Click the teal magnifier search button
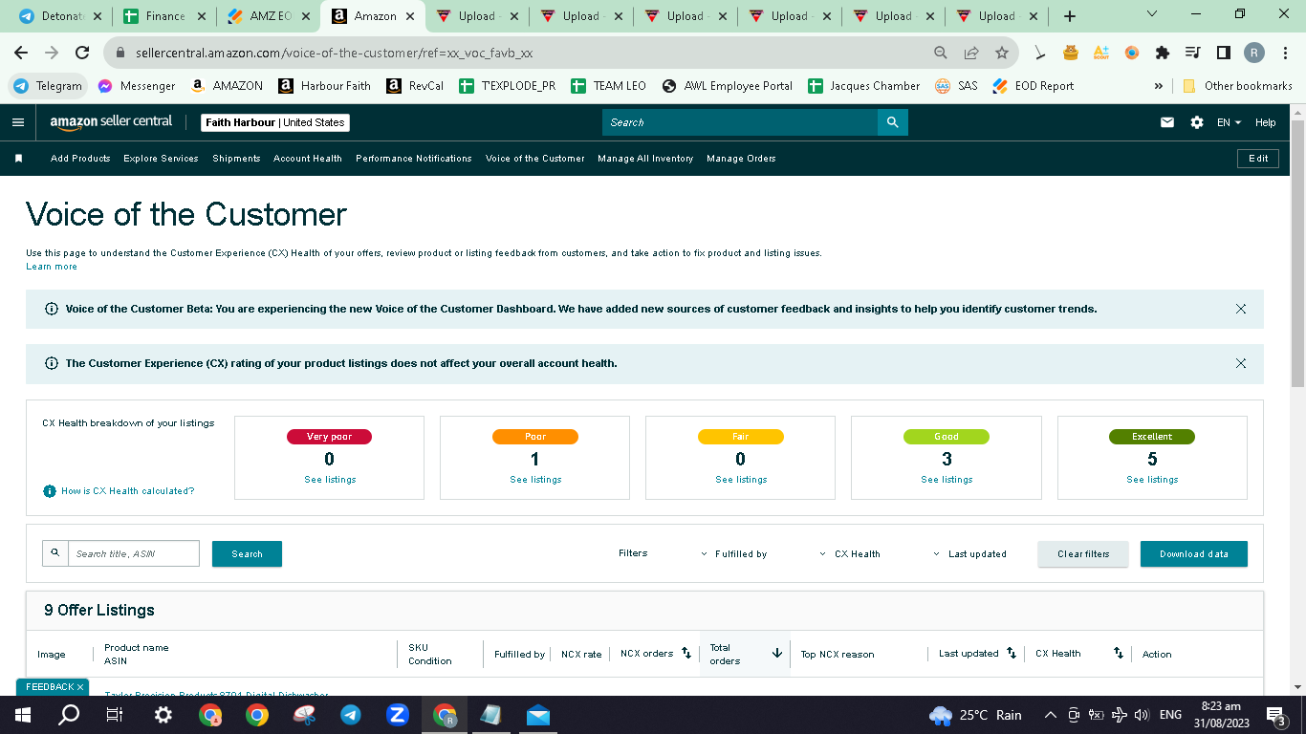The image size is (1306, 734). (893, 122)
